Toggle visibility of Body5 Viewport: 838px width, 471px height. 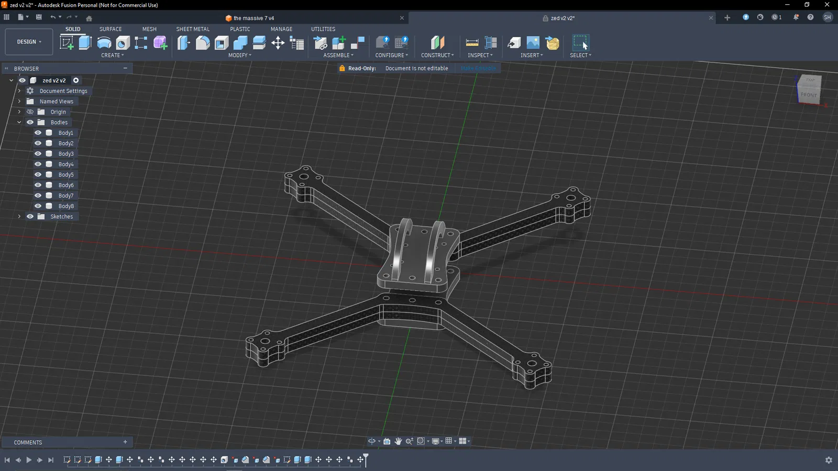[38, 175]
